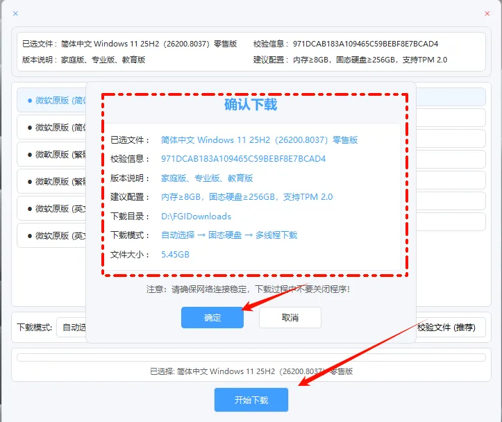The height and width of the screenshot is (422, 502).
Task: Click the 注意 network warning note
Action: 248,289
